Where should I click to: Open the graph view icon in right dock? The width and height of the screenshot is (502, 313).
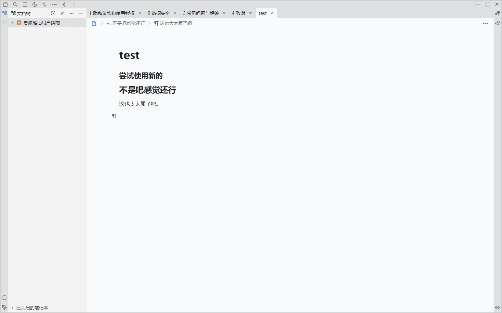point(497,23)
